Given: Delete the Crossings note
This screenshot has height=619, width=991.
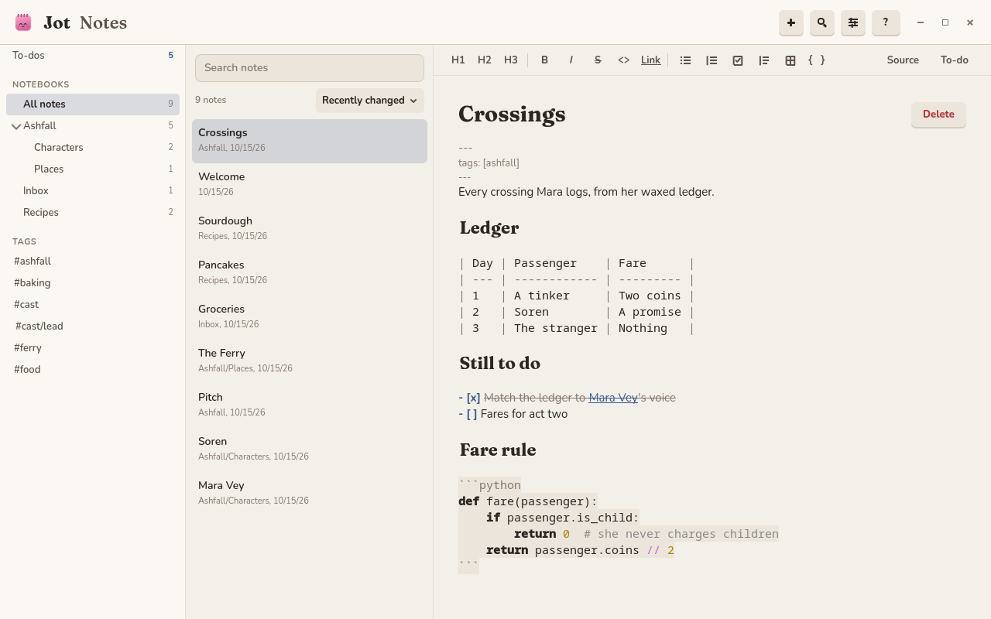Looking at the screenshot, I should tap(938, 115).
